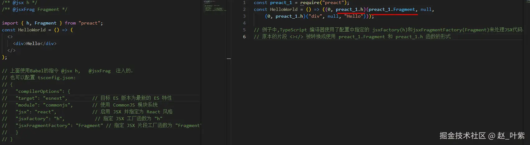Screen dimensions: 530x145
Task: Click 'const HelloWorld' in the left editor
Action: click(24, 30)
